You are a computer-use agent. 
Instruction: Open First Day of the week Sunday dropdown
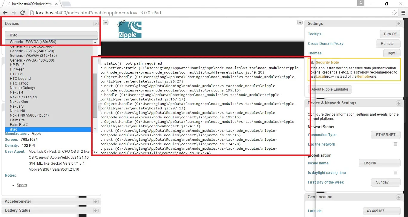click(x=386, y=182)
